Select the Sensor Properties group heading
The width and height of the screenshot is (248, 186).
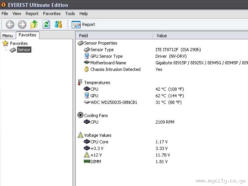click(x=101, y=43)
